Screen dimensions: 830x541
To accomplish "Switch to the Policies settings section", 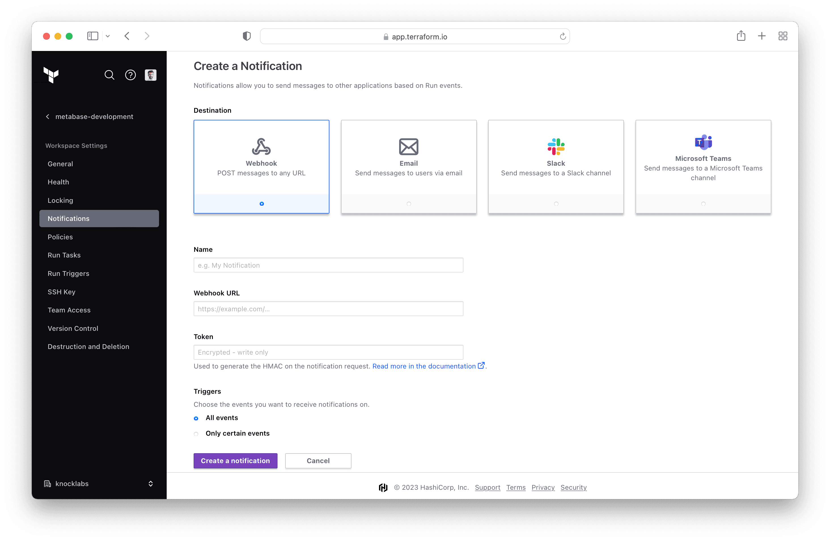I will pos(60,237).
